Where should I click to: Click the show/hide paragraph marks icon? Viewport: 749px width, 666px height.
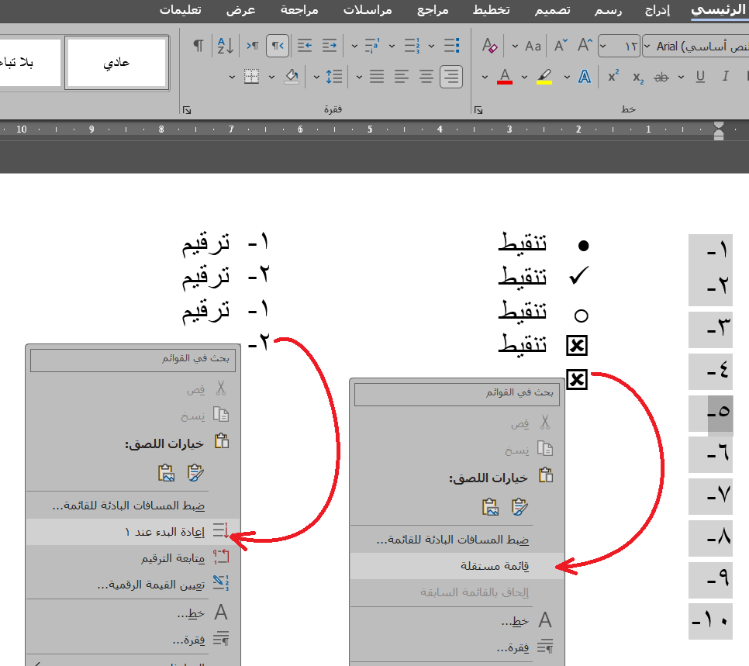point(198,46)
